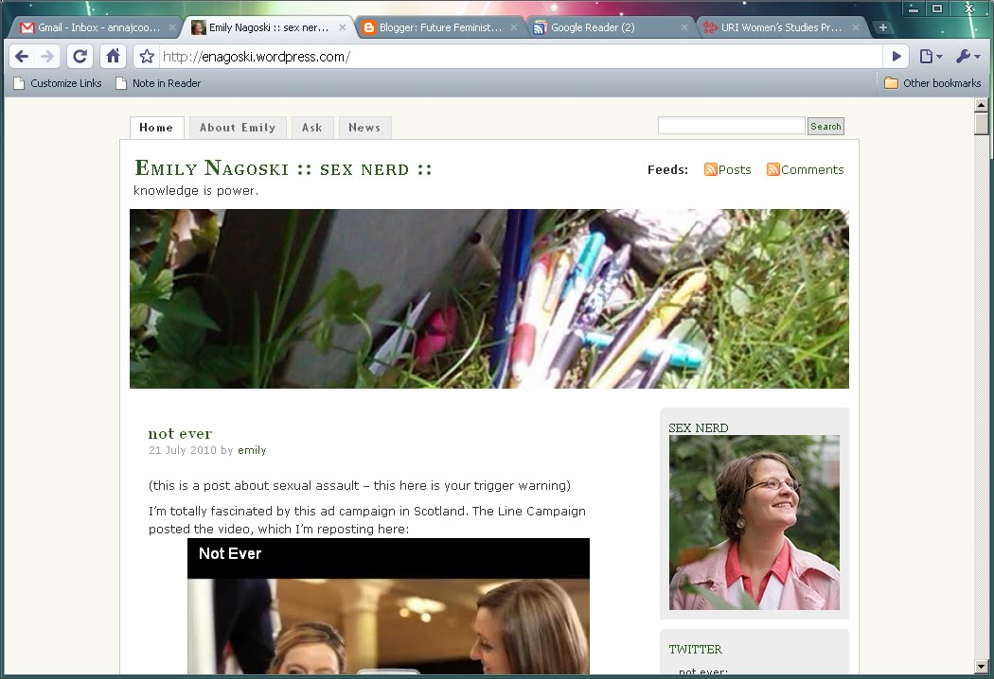
Task: Open the wrench Tools menu dropdown
Action: tap(967, 57)
